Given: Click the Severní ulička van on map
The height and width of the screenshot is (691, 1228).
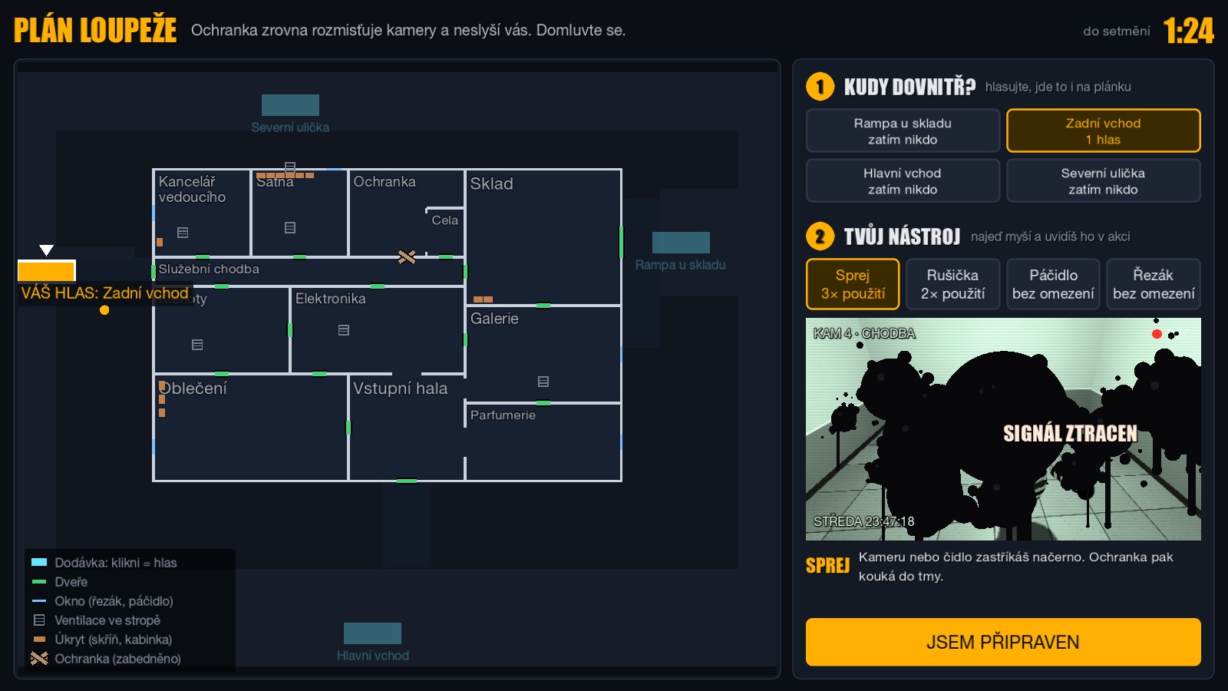Looking at the screenshot, I should point(290,105).
